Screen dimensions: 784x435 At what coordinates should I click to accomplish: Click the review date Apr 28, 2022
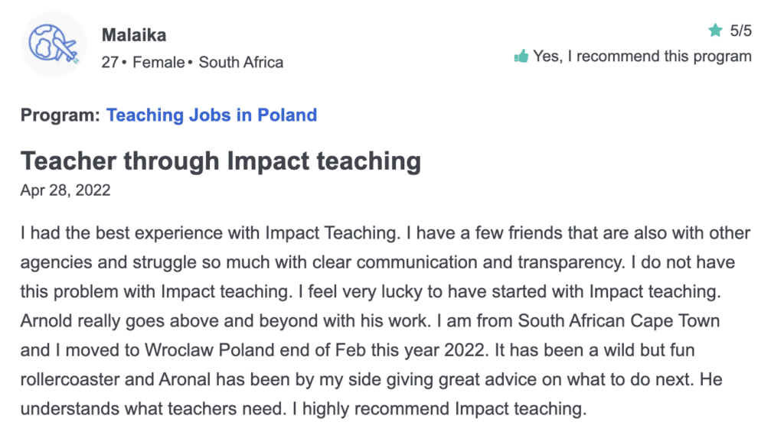point(66,190)
